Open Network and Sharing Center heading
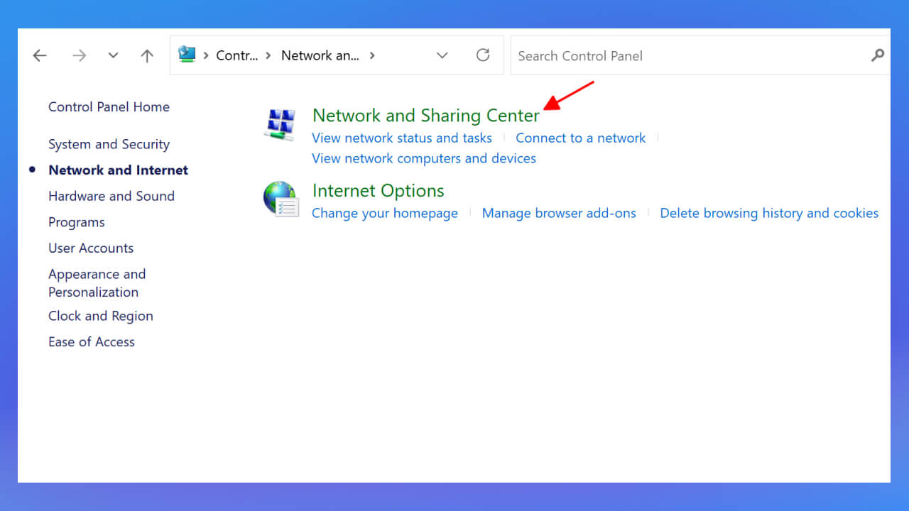Screen dimensions: 909x511 426,115
